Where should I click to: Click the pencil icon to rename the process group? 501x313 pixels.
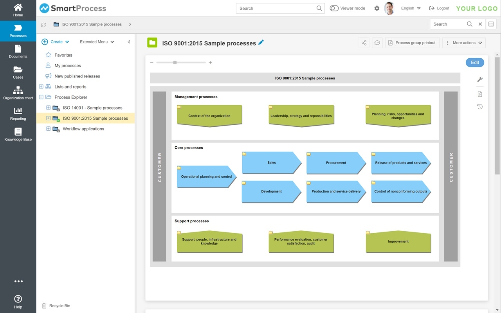[261, 42]
